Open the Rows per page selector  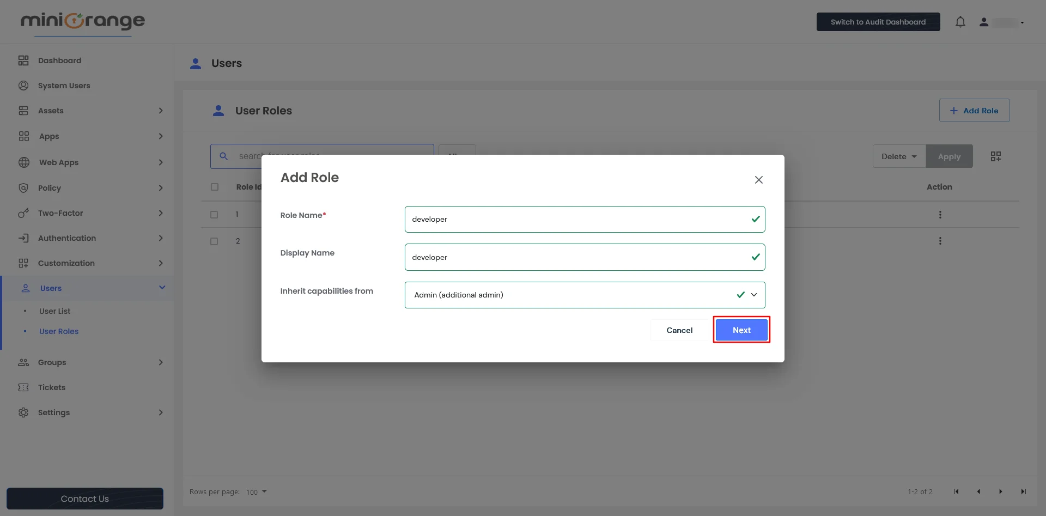[256, 491]
